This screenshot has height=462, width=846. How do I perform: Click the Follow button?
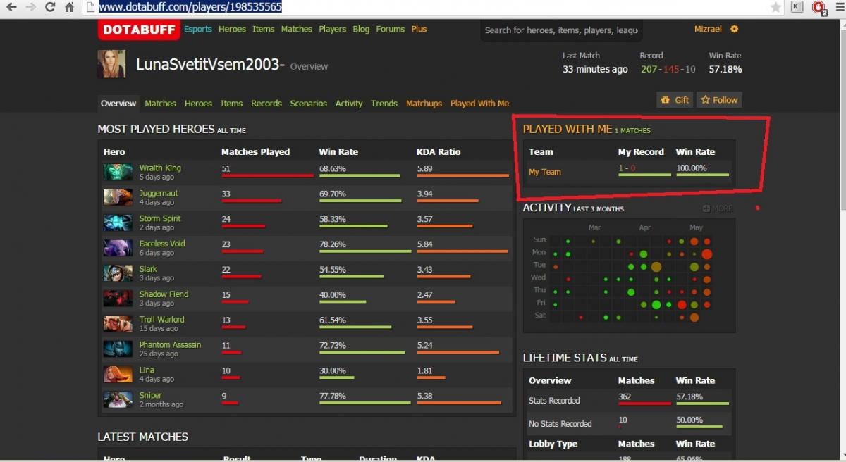[x=719, y=100]
